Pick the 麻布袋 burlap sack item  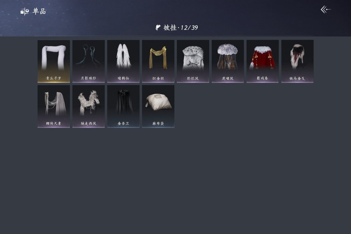coord(158,106)
